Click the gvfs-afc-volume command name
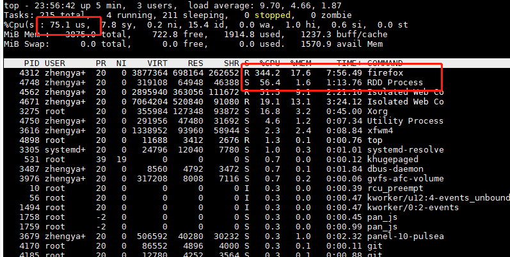Screen dimensions: 510x257 point(405,179)
